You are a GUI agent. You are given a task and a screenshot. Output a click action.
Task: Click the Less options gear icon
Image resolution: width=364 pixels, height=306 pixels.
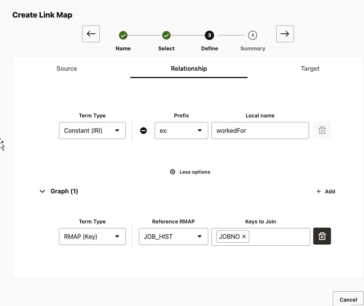(172, 172)
